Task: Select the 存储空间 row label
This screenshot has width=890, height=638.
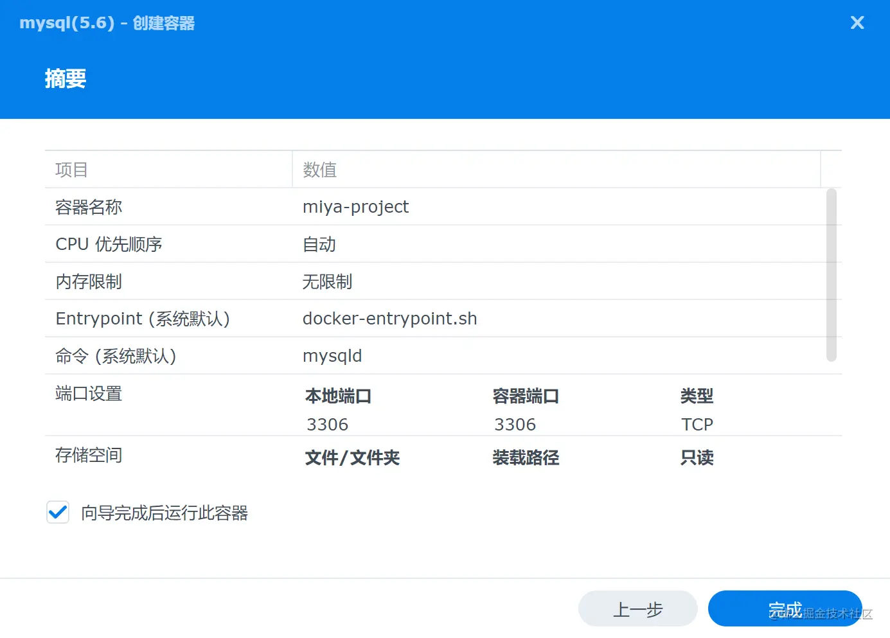Action: coord(89,455)
